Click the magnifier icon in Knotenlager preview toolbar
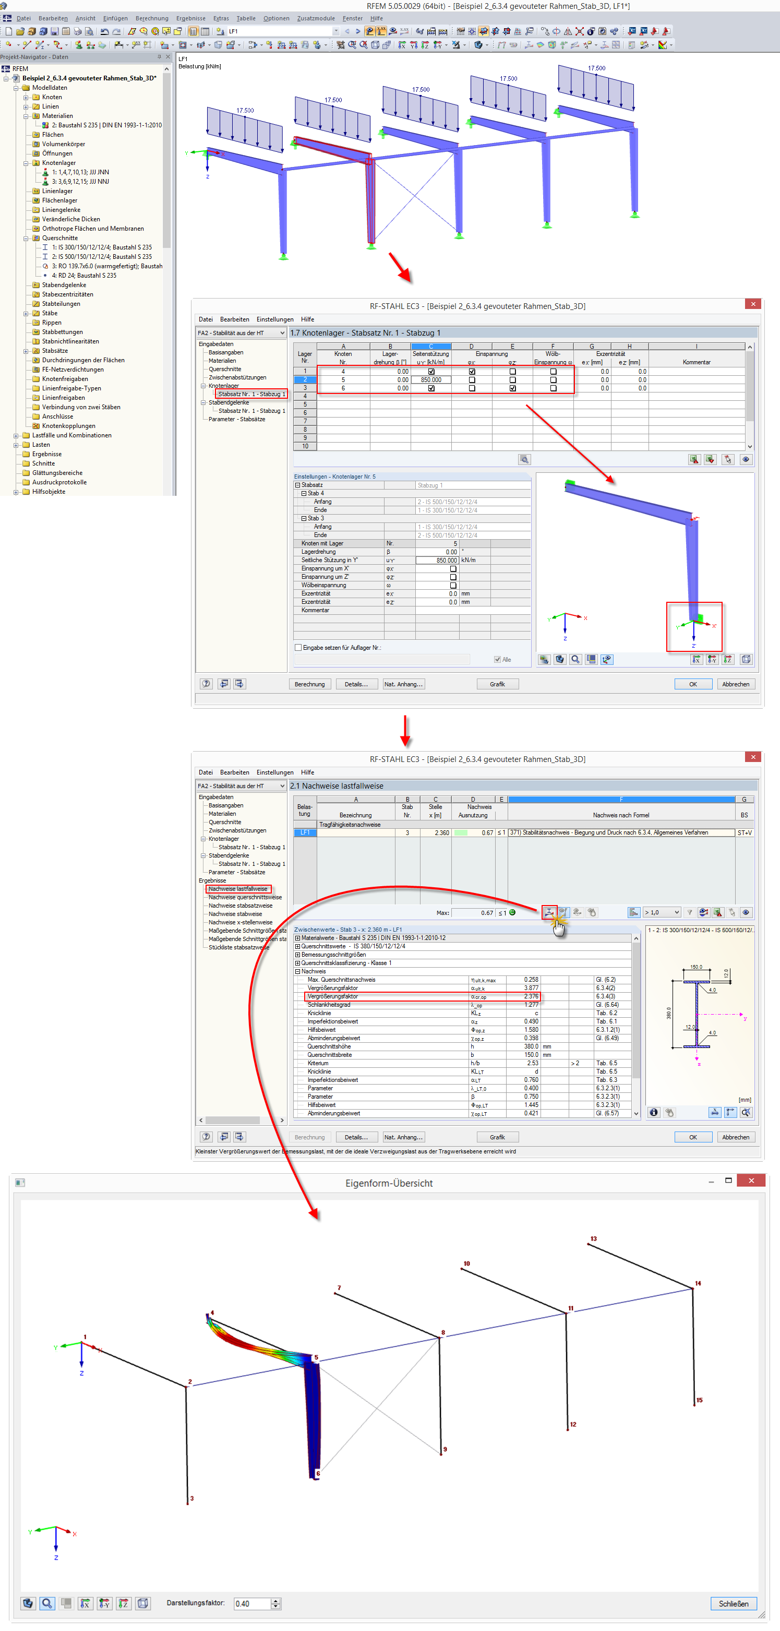The height and width of the screenshot is (1631, 780). (x=575, y=659)
